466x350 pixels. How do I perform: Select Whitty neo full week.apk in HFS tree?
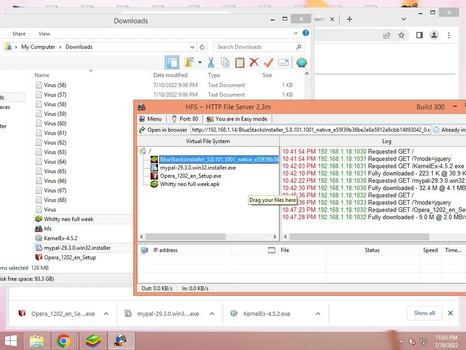click(x=190, y=184)
